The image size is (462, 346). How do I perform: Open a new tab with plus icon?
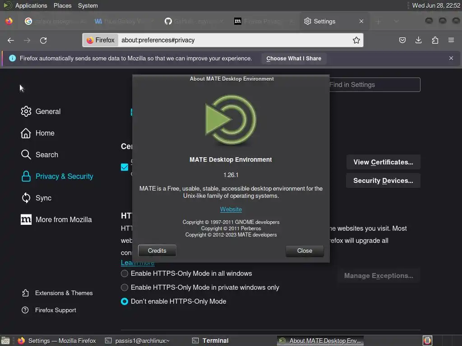[x=378, y=22]
